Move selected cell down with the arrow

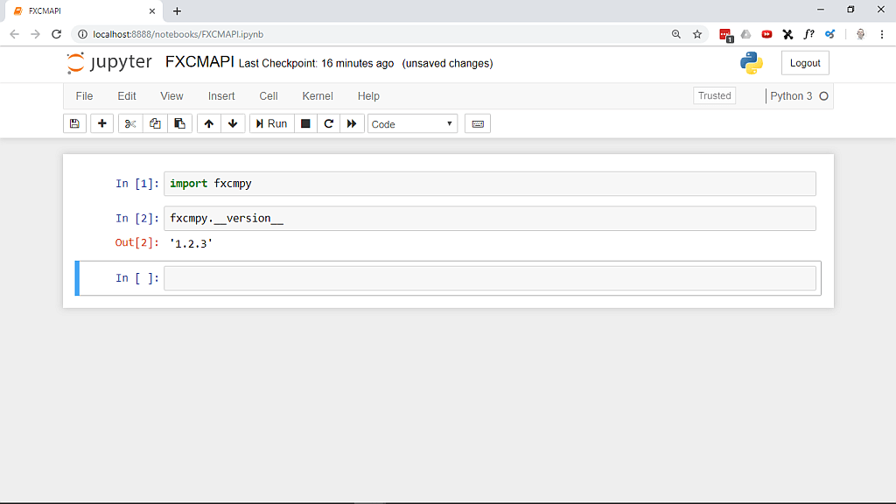233,123
